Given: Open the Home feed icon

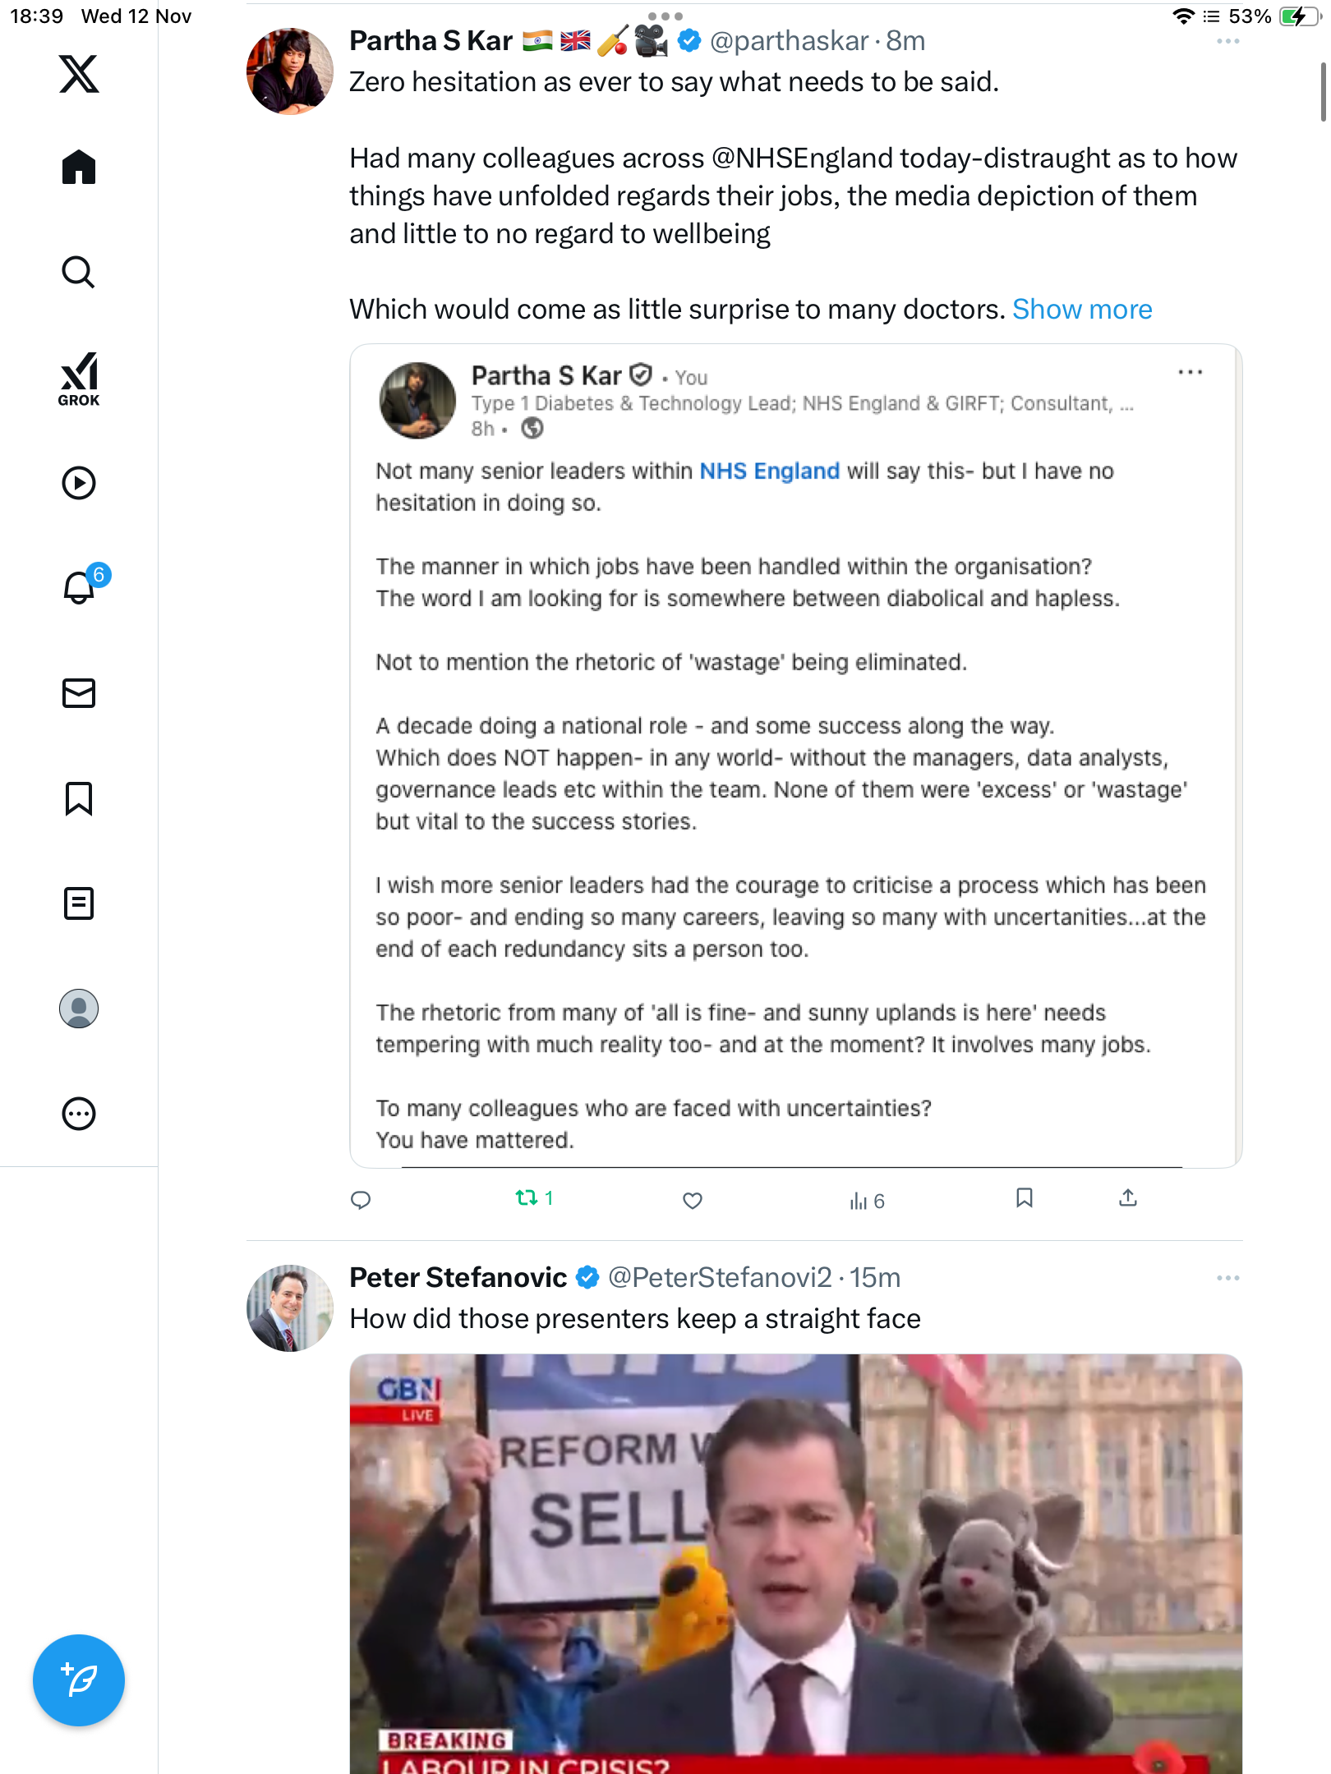Looking at the screenshot, I should pyautogui.click(x=79, y=168).
